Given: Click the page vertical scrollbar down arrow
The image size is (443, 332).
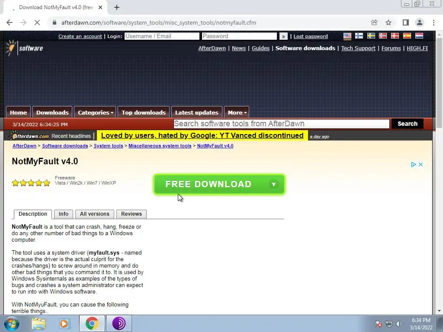Looking at the screenshot, I should point(439,311).
